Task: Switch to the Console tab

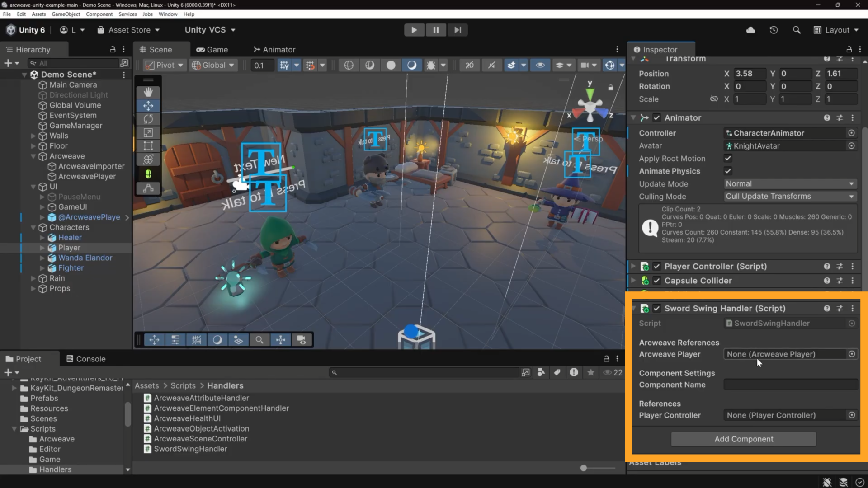Action: (x=86, y=359)
